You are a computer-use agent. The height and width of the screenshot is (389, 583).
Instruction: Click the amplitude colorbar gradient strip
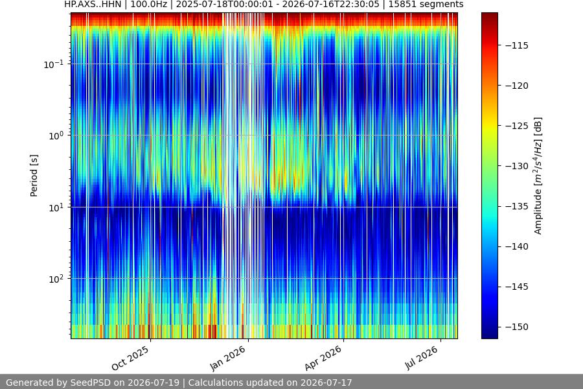pos(489,176)
